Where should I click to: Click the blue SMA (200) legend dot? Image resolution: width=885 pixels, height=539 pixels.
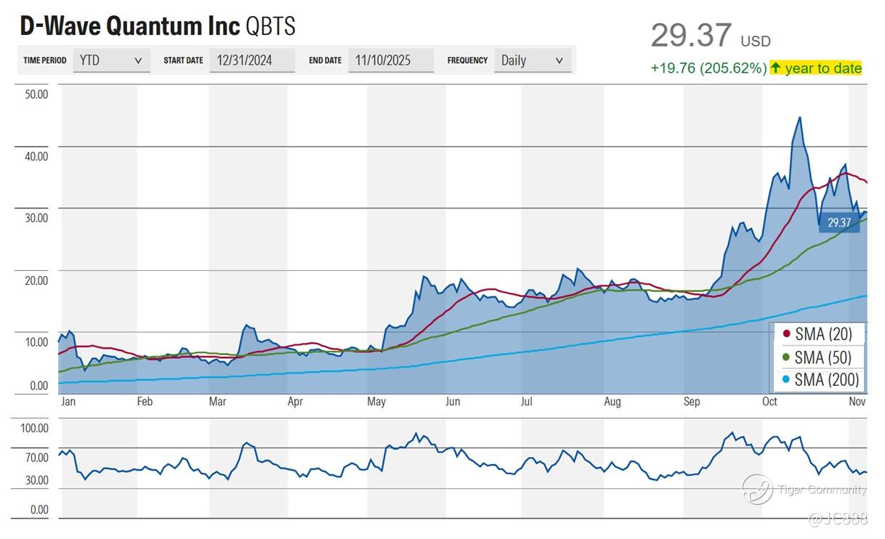[785, 380]
